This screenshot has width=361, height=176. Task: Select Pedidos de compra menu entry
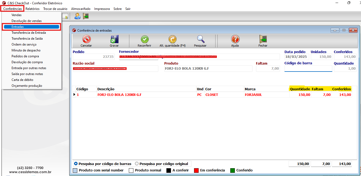(x=25, y=56)
